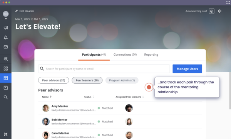231x139 pixels.
Task: Click the magnifier icon in participant search
Action: click(42, 69)
